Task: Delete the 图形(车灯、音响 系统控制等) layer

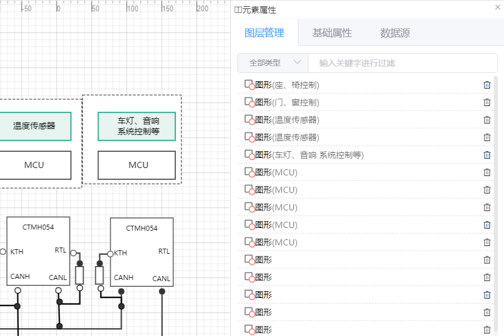Action: pos(487,154)
